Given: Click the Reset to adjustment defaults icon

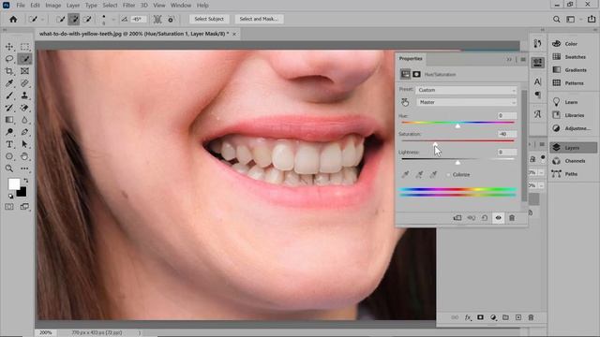Looking at the screenshot, I should (485, 218).
